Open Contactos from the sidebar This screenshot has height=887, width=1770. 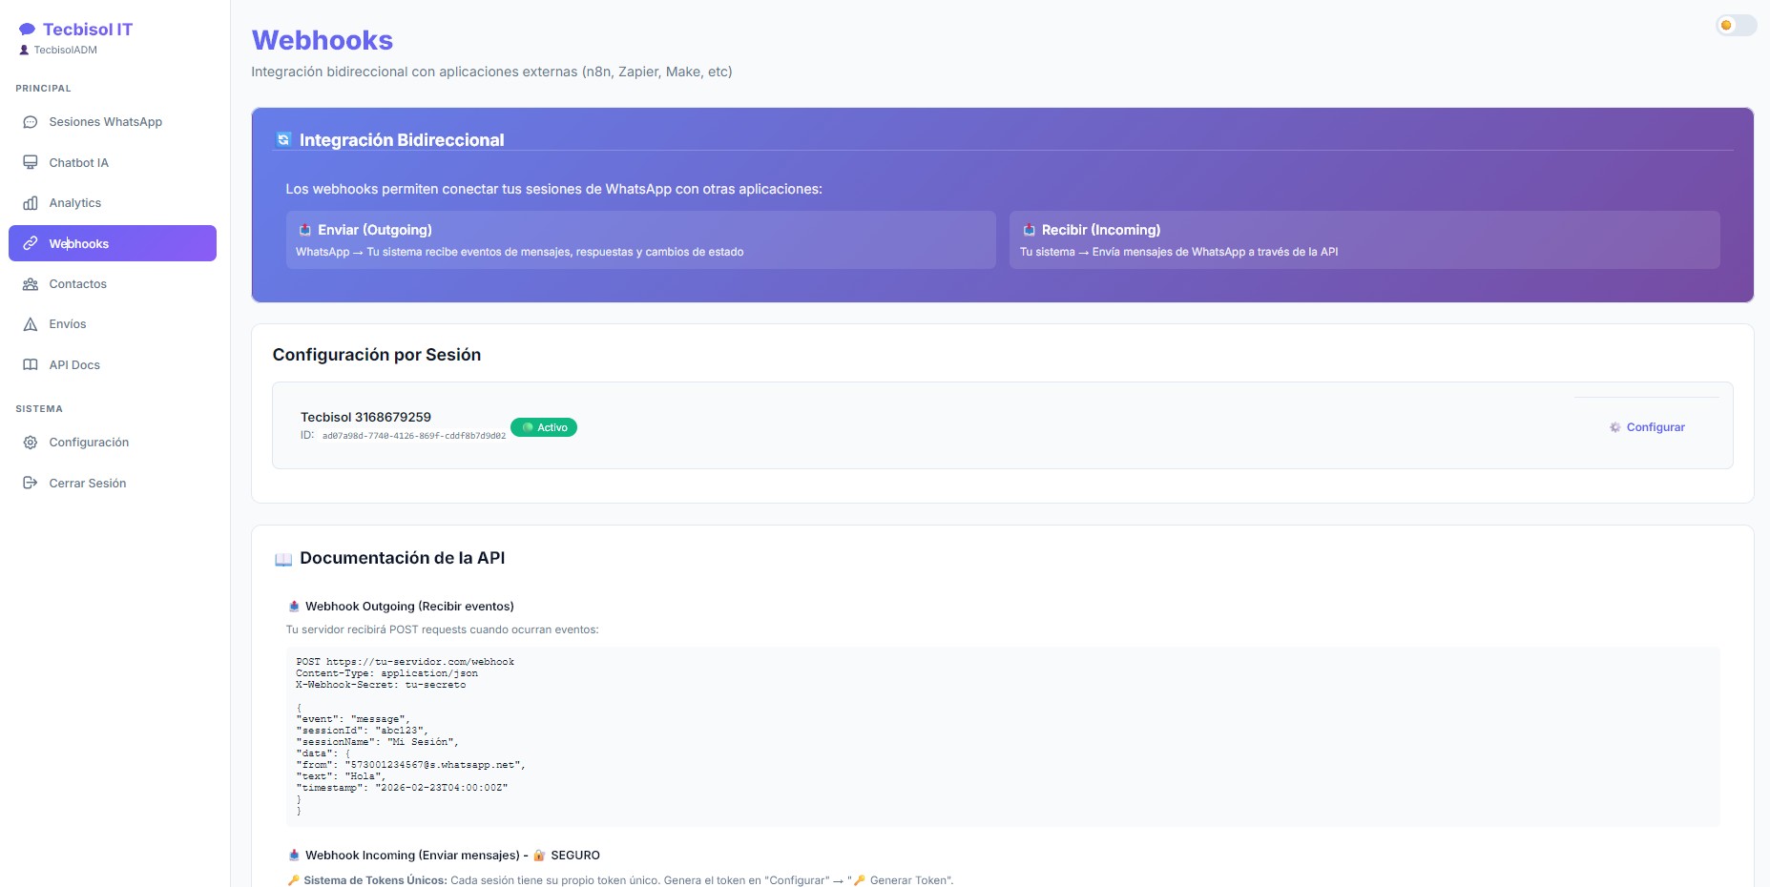(113, 284)
